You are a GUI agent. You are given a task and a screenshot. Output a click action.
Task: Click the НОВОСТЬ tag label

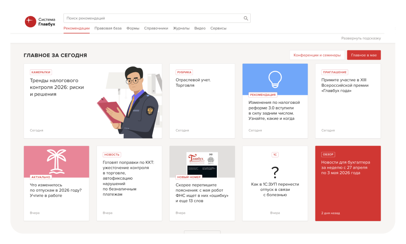tap(112, 154)
